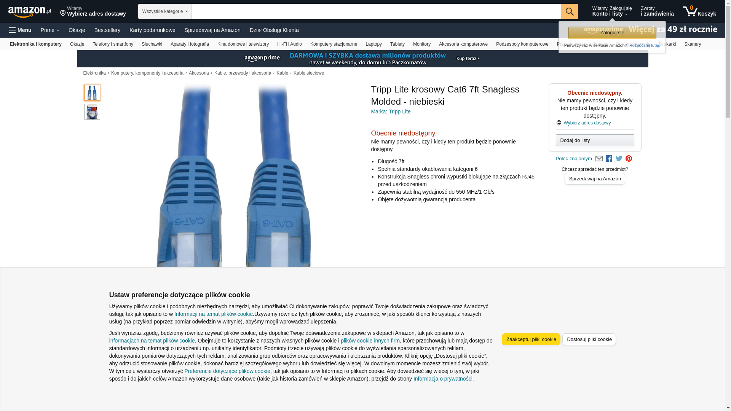Click the Dodaj do listy button
Image resolution: width=731 pixels, height=411 pixels.
pyautogui.click(x=595, y=140)
